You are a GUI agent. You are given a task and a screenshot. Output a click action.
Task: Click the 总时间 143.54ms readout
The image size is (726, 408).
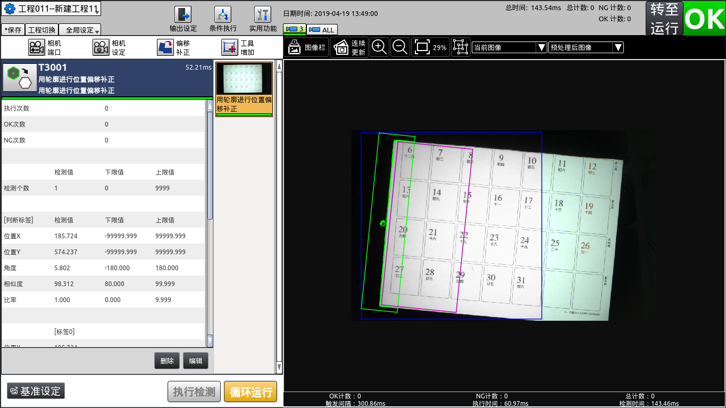pos(532,8)
